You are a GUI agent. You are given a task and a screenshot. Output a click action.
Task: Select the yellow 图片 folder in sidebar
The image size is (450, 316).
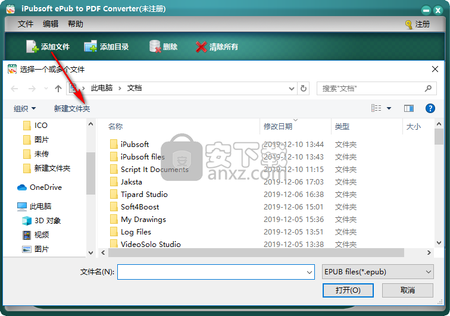pos(36,140)
